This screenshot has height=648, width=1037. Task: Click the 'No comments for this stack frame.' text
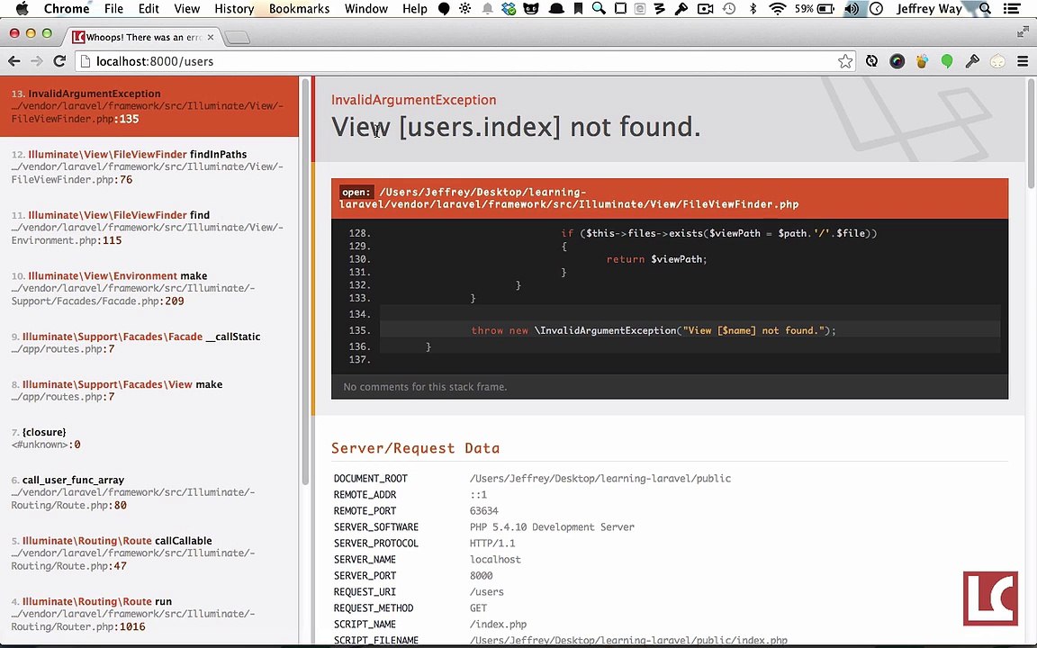(425, 387)
